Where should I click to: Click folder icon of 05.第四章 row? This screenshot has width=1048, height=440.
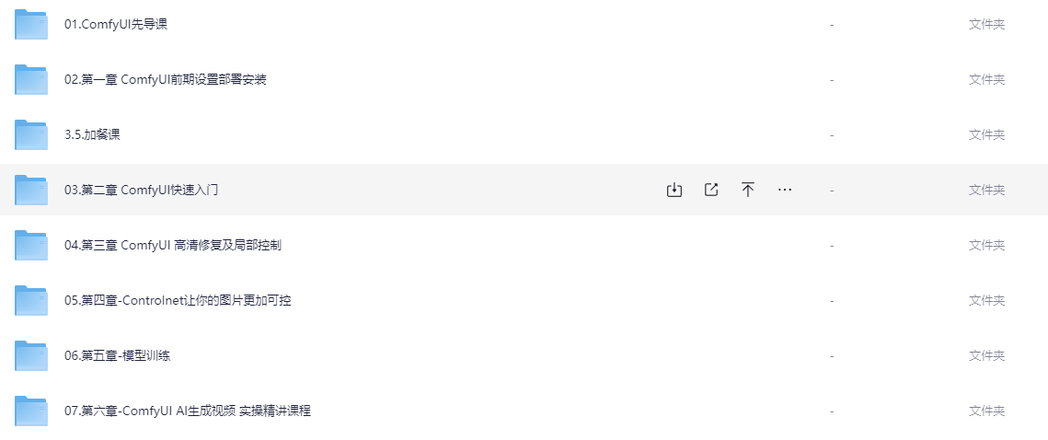(30, 300)
